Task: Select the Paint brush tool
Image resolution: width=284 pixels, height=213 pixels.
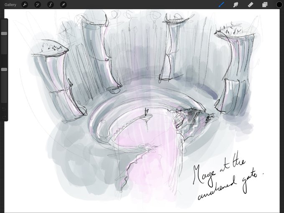Action: (x=221, y=5)
